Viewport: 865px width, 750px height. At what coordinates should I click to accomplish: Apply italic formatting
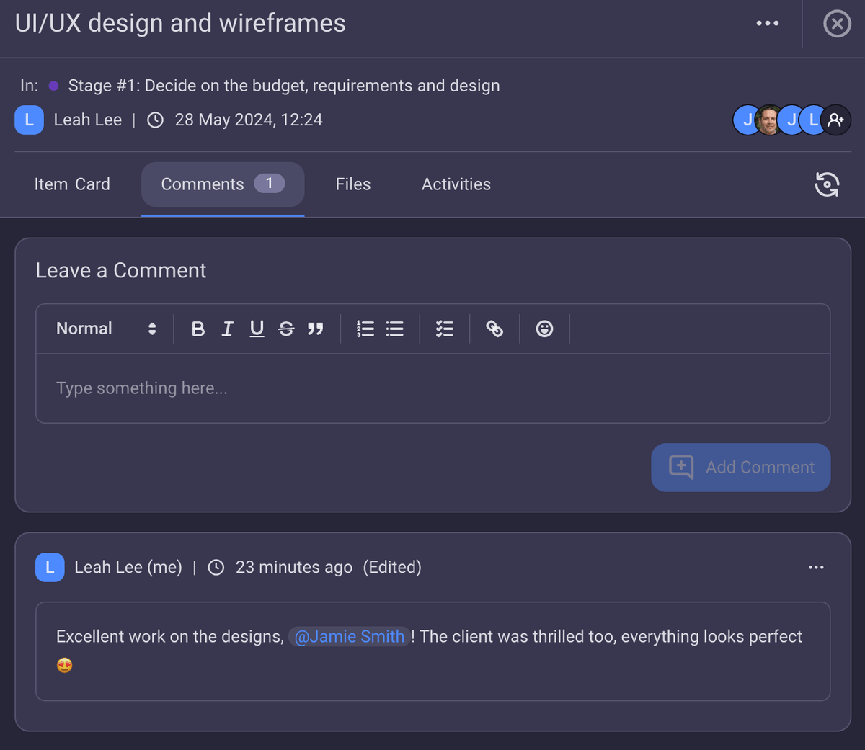coord(227,329)
